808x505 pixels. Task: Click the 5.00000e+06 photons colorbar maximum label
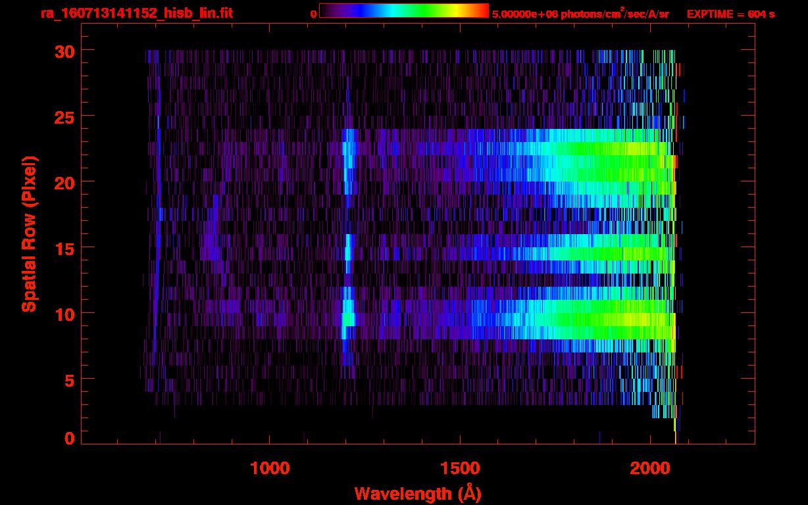pyautogui.click(x=580, y=14)
